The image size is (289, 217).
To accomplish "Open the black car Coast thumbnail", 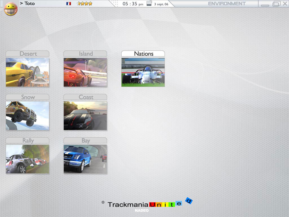I will [x=85, y=116].
